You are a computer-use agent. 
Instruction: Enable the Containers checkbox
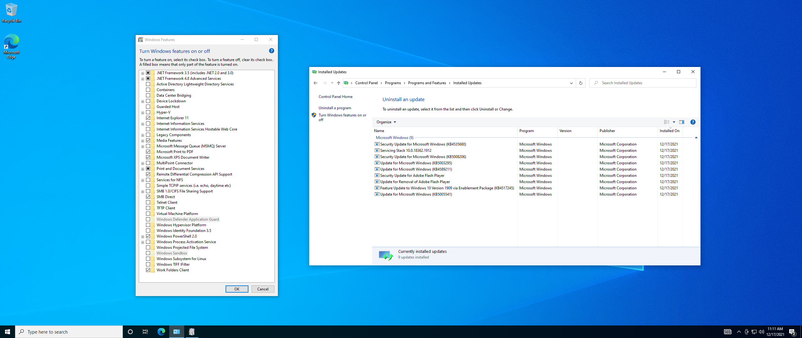tap(148, 90)
